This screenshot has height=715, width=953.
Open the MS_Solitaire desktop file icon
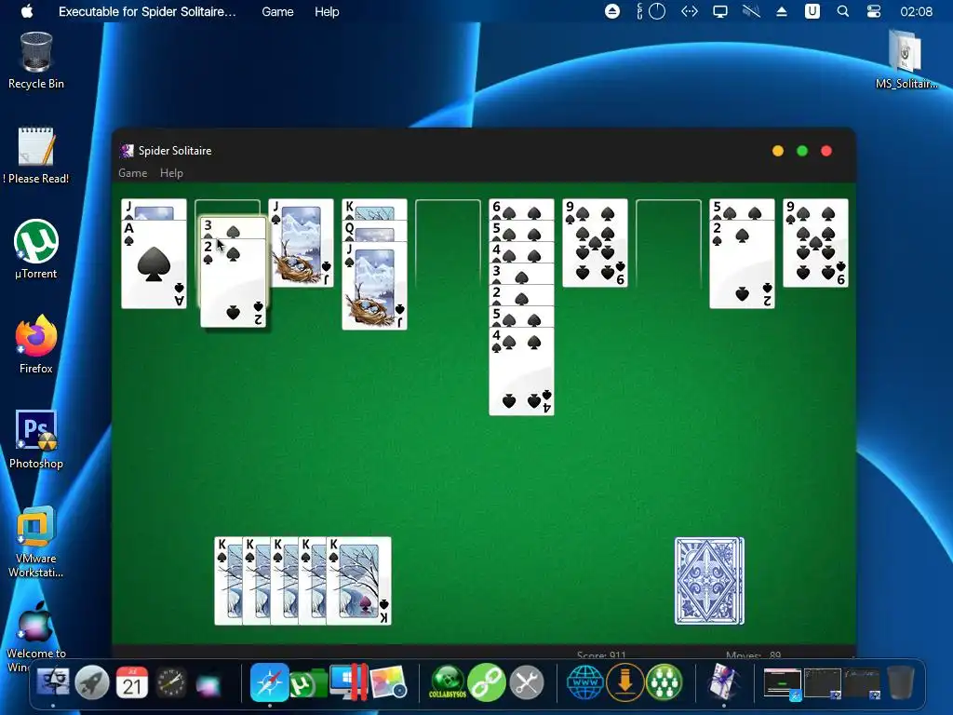(906, 61)
